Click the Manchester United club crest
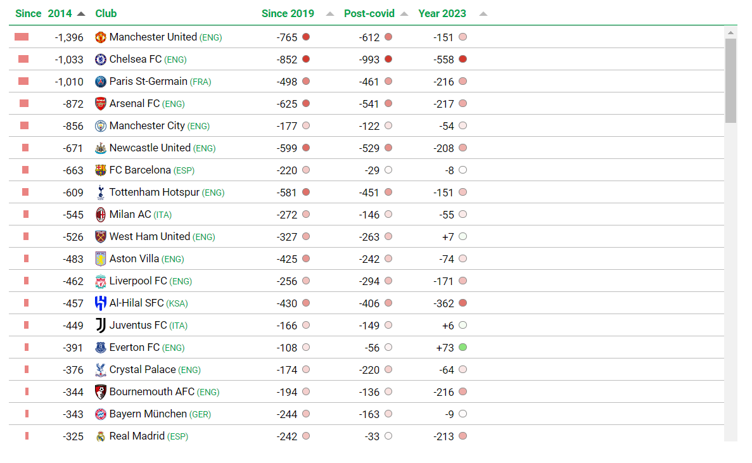The width and height of the screenshot is (752, 463). click(x=100, y=37)
